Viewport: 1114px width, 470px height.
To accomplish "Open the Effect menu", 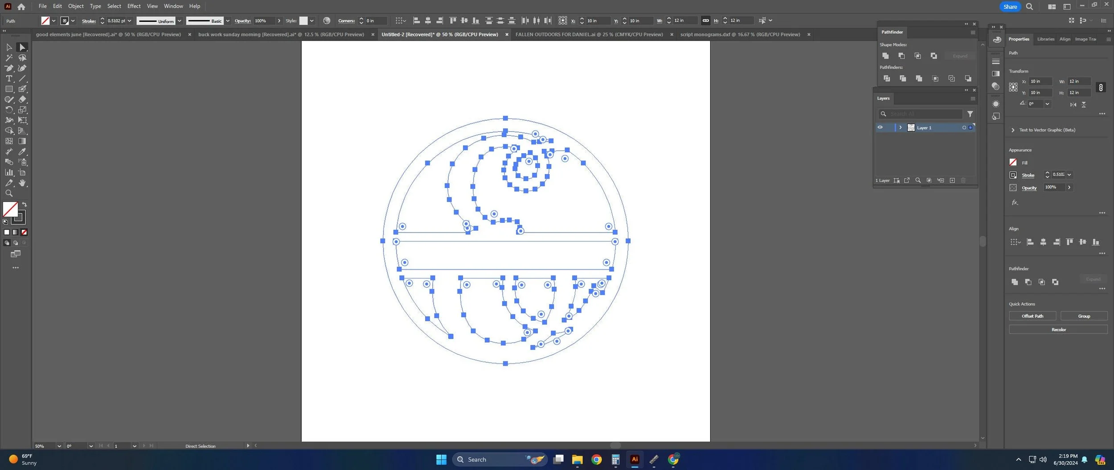I will [x=134, y=6].
